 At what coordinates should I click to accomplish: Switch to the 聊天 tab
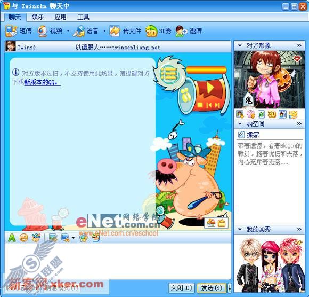click(15, 17)
